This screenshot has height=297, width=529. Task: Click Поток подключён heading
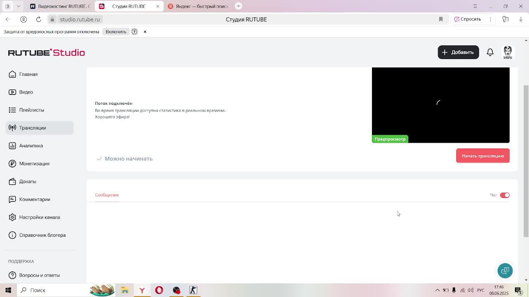[114, 103]
